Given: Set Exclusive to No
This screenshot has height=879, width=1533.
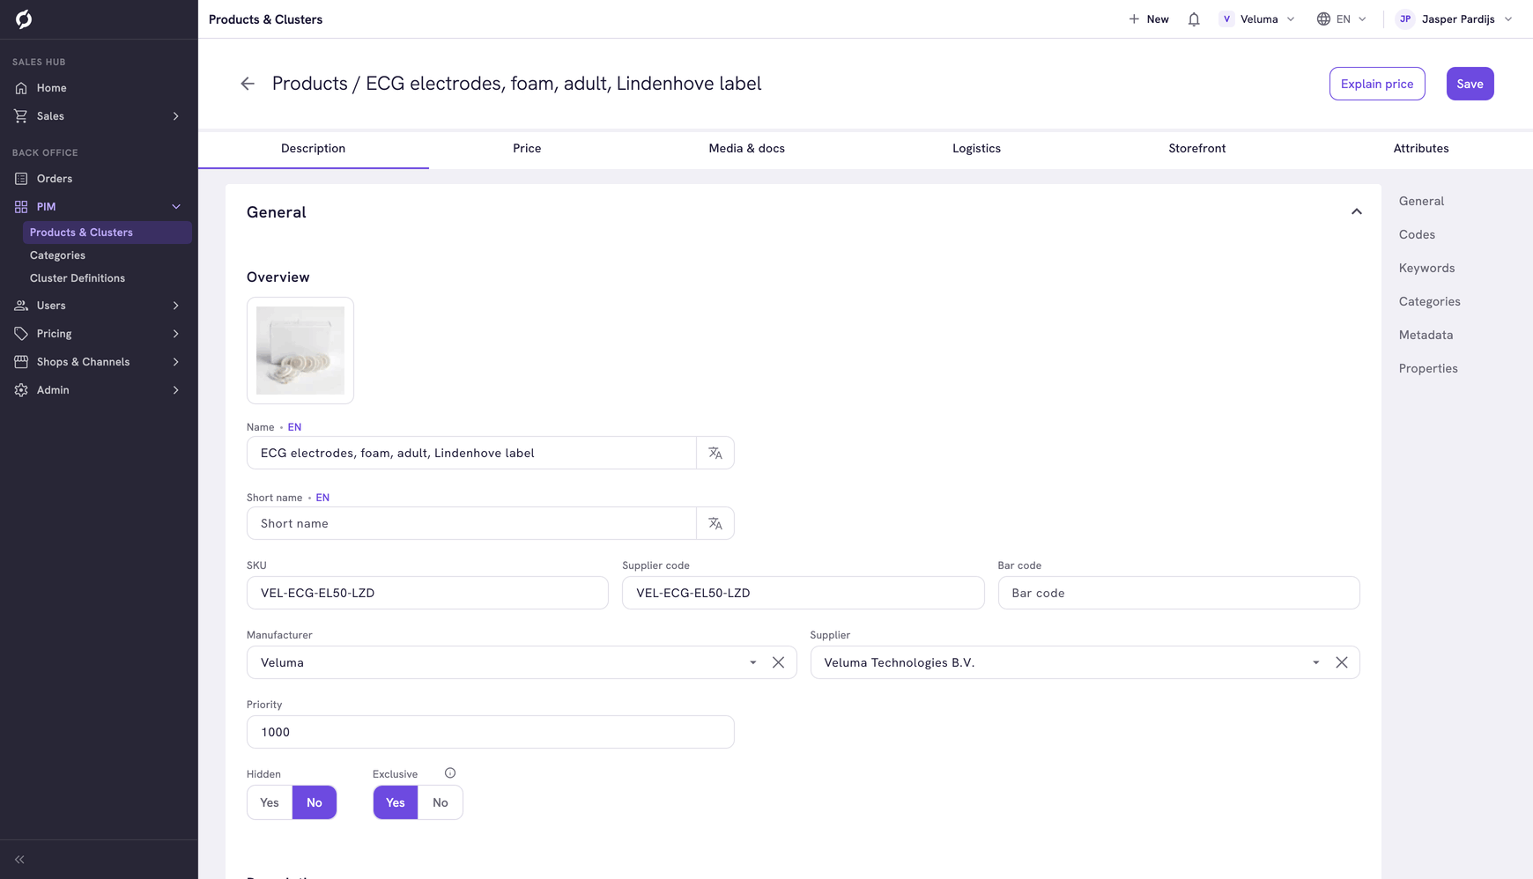Looking at the screenshot, I should click(x=441, y=802).
